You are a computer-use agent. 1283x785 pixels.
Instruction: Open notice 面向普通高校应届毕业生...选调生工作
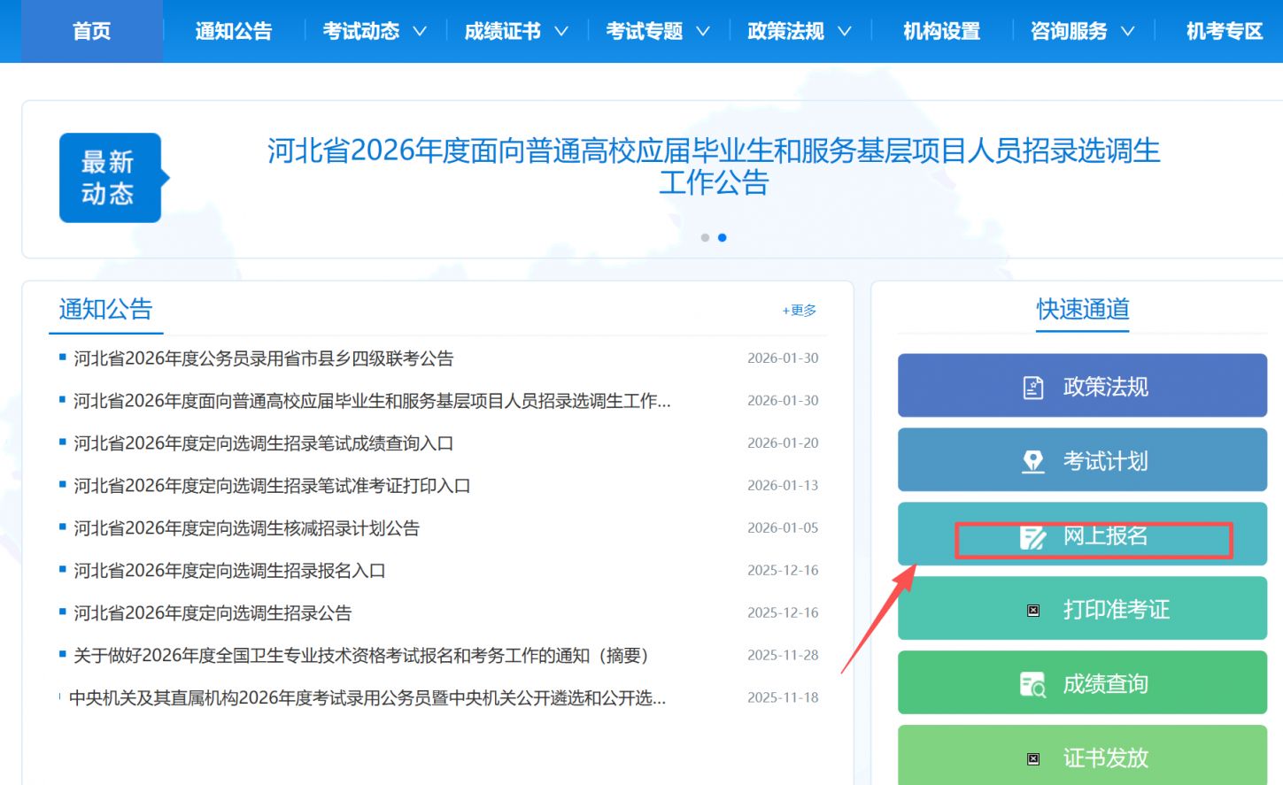pyautogui.click(x=372, y=401)
